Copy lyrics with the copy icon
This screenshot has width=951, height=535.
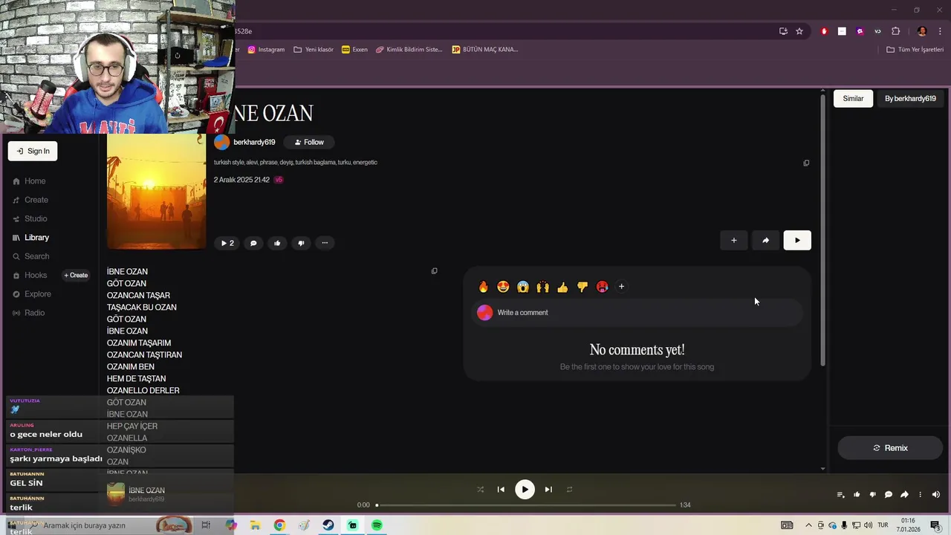pyautogui.click(x=435, y=271)
